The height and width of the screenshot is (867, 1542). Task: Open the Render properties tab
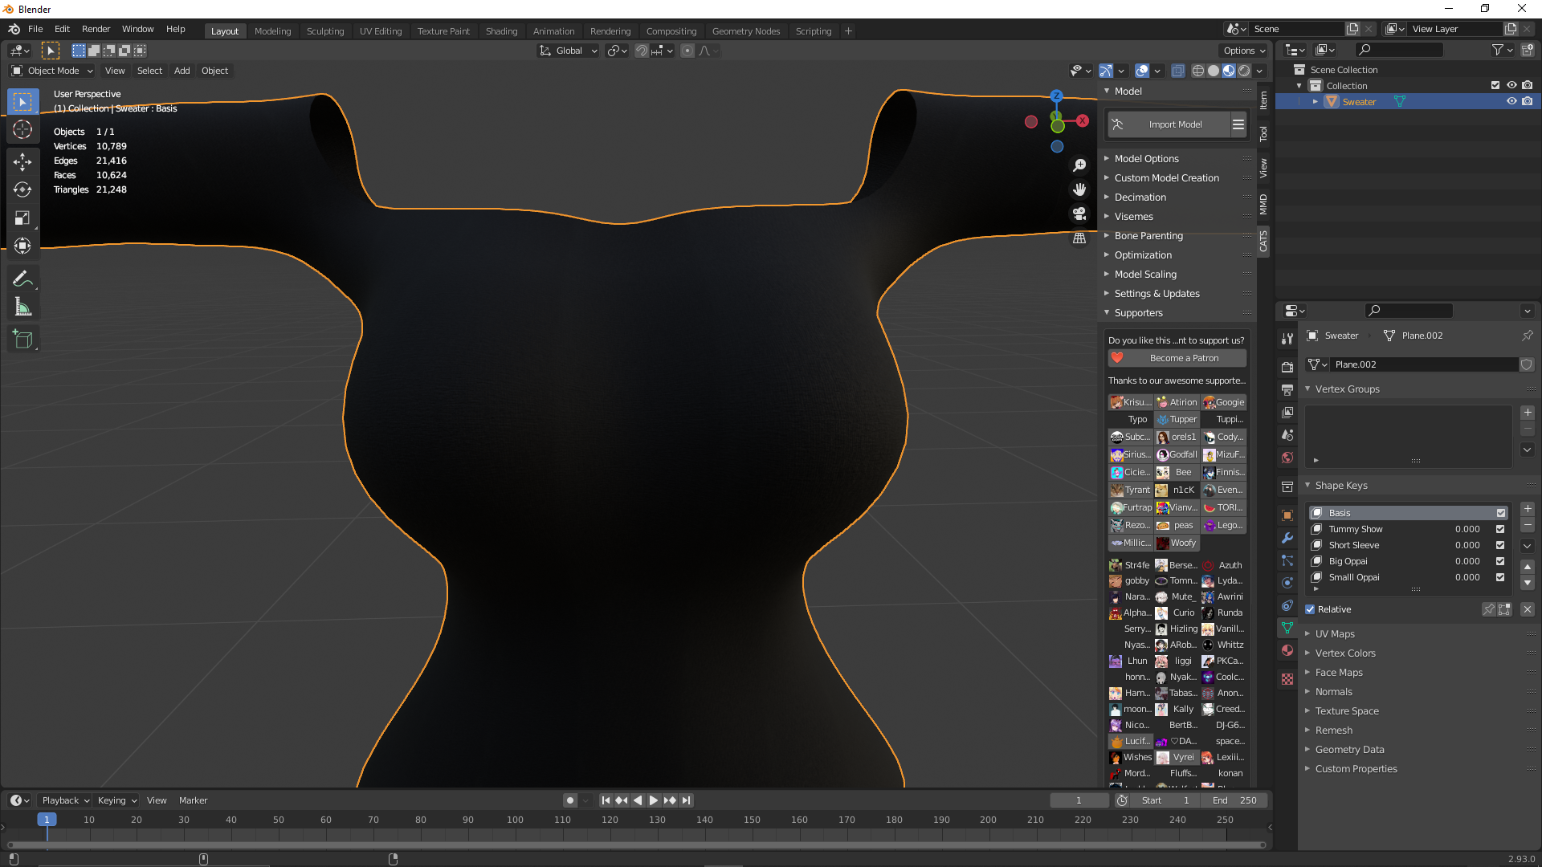1287,367
